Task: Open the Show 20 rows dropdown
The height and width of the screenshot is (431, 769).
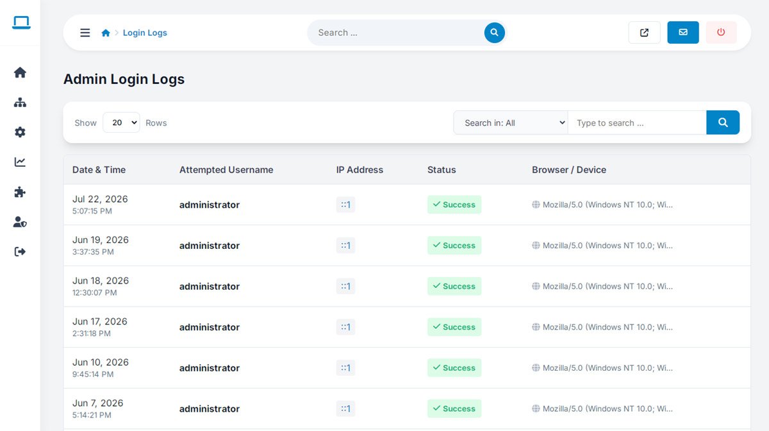Action: click(121, 123)
